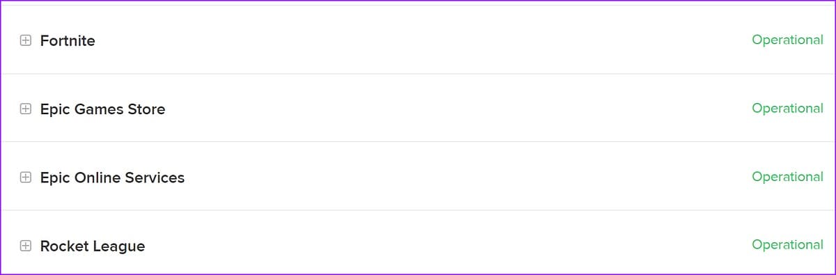
Task: Click Epic Games Store's Operational status
Action: (787, 109)
